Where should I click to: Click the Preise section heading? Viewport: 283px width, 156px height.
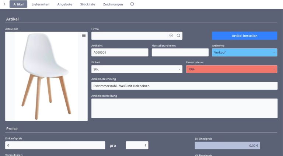(x=12, y=129)
